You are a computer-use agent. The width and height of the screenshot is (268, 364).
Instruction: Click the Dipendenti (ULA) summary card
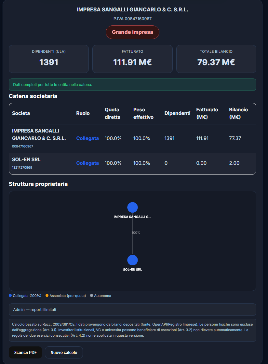[x=49, y=59]
